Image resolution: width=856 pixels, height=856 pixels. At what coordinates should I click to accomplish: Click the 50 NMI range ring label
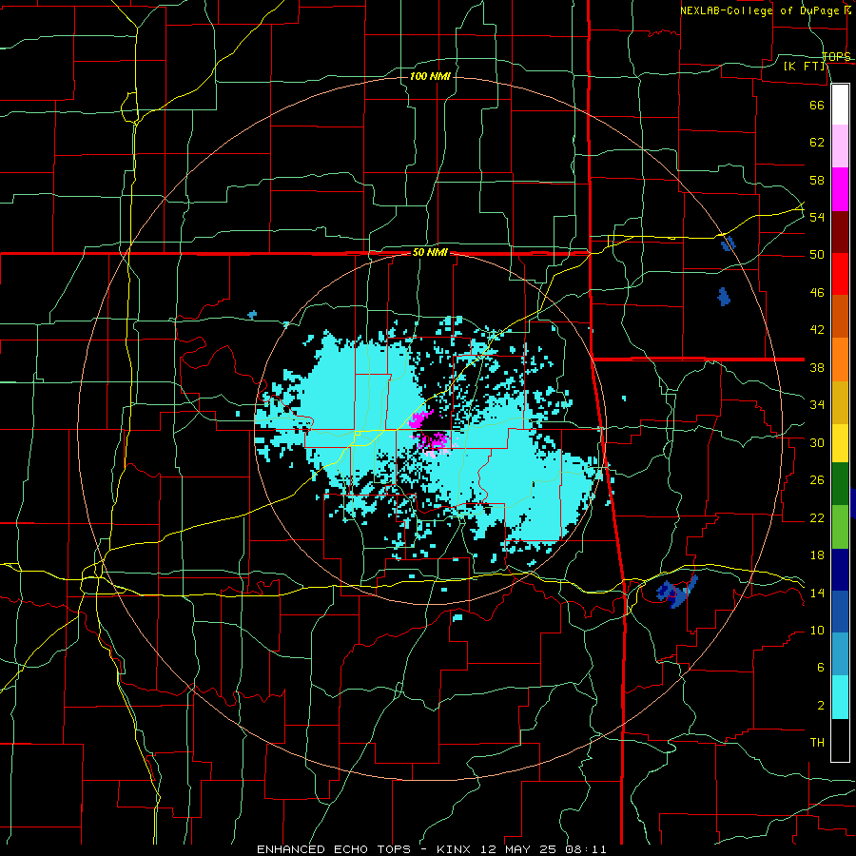(430, 252)
